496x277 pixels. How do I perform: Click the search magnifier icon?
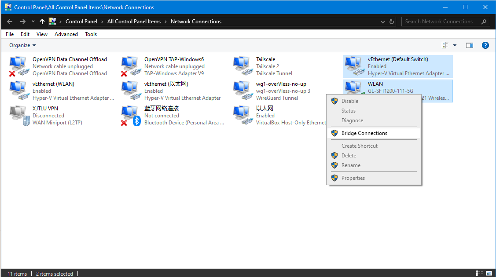tap(484, 22)
